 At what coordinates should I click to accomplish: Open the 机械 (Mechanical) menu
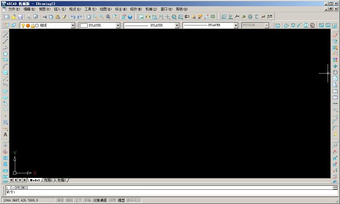click(x=151, y=9)
